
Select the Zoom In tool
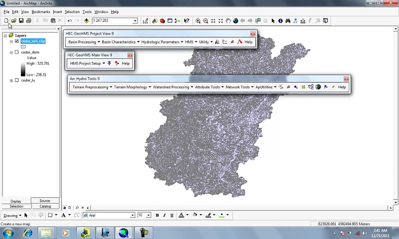click(198, 21)
